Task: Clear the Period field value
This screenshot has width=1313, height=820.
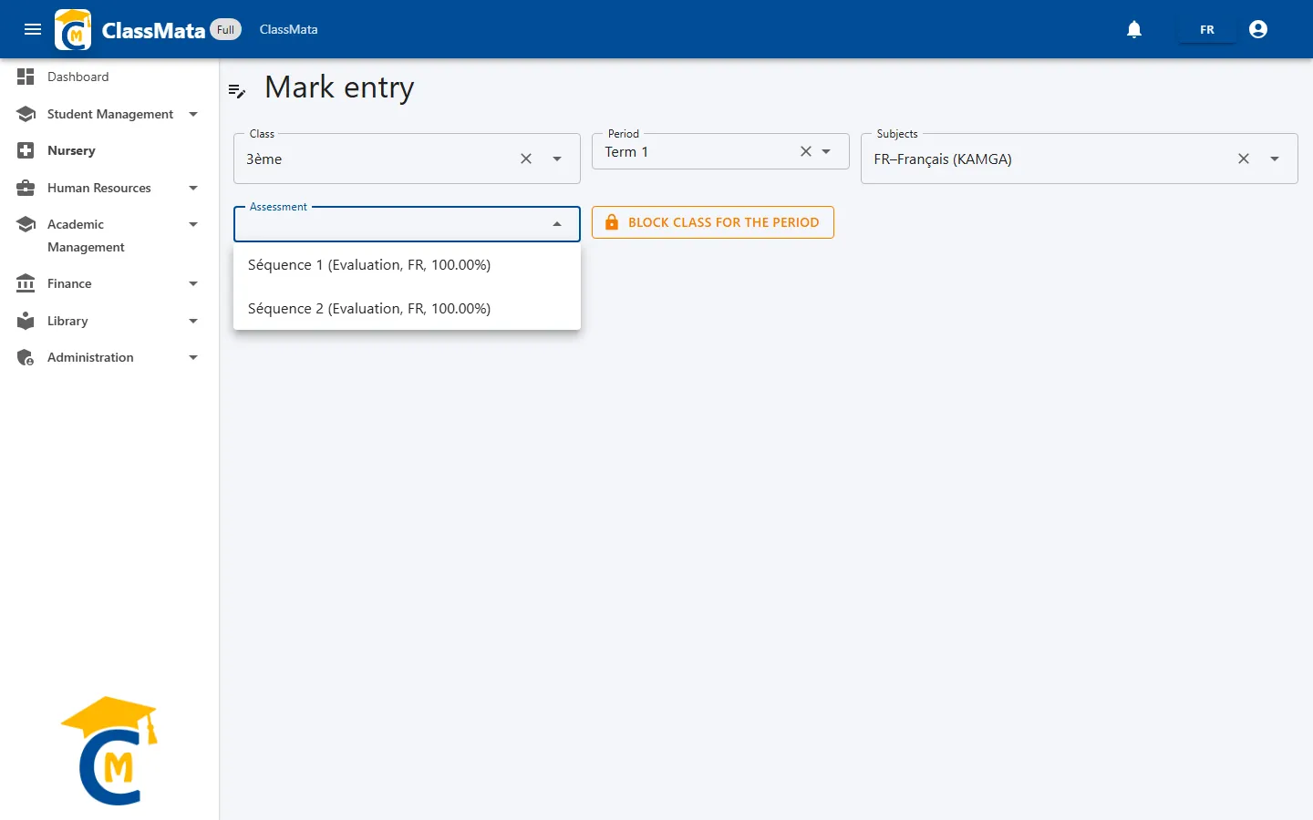Action: [x=806, y=151]
